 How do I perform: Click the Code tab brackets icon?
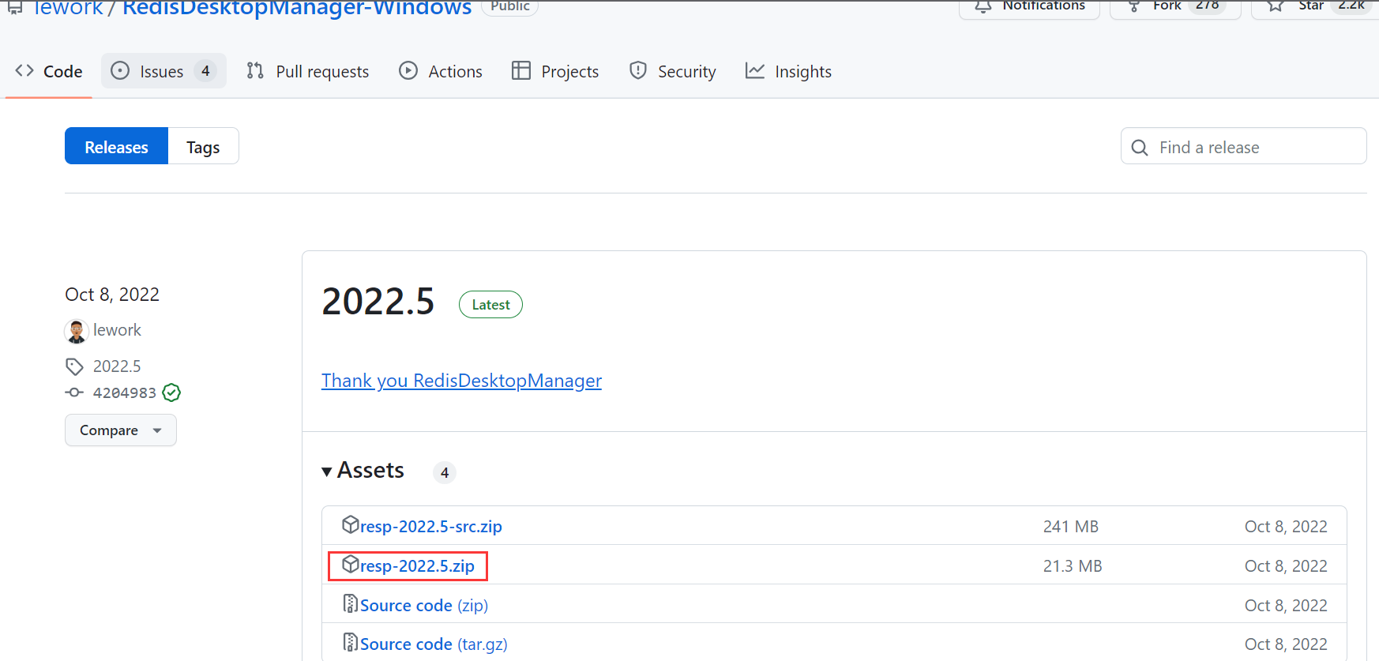(24, 70)
